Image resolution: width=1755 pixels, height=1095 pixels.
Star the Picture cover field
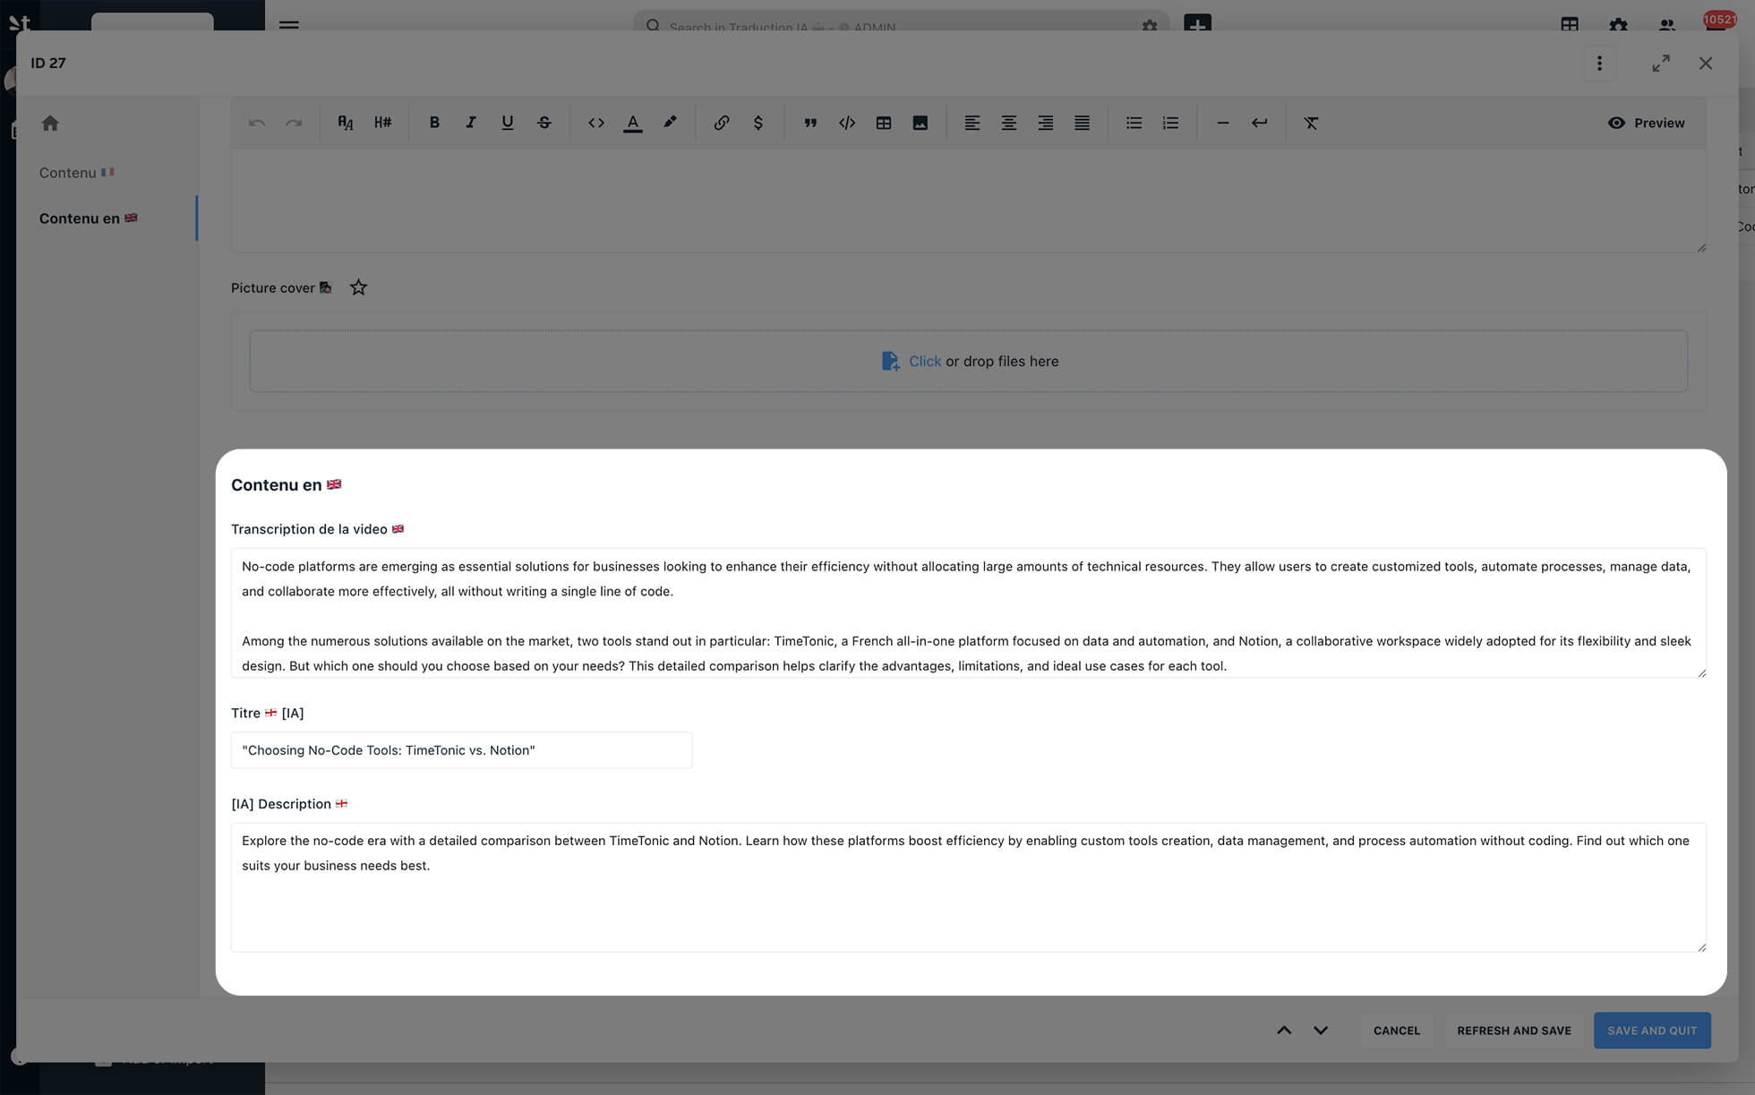358,287
